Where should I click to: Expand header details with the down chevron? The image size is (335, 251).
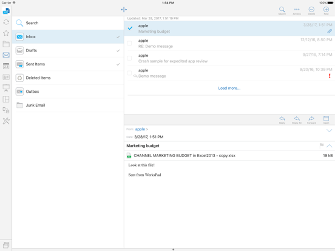[329, 130]
